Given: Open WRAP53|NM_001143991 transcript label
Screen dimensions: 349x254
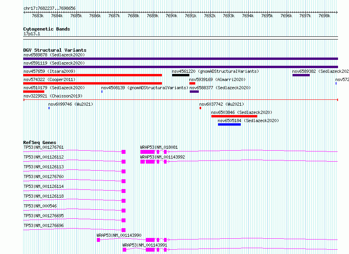Looking at the screenshot, I should click(x=145, y=245).
